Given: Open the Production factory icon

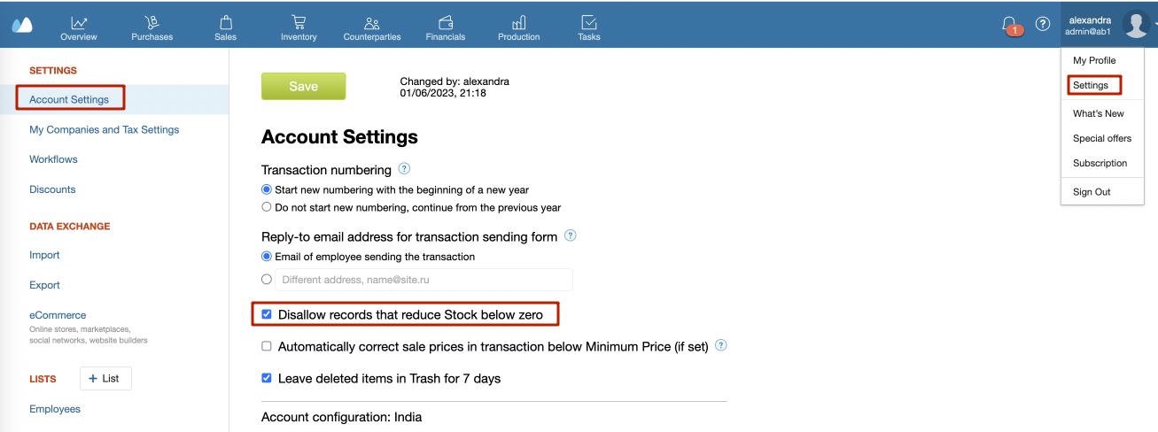Looking at the screenshot, I should click(519, 22).
